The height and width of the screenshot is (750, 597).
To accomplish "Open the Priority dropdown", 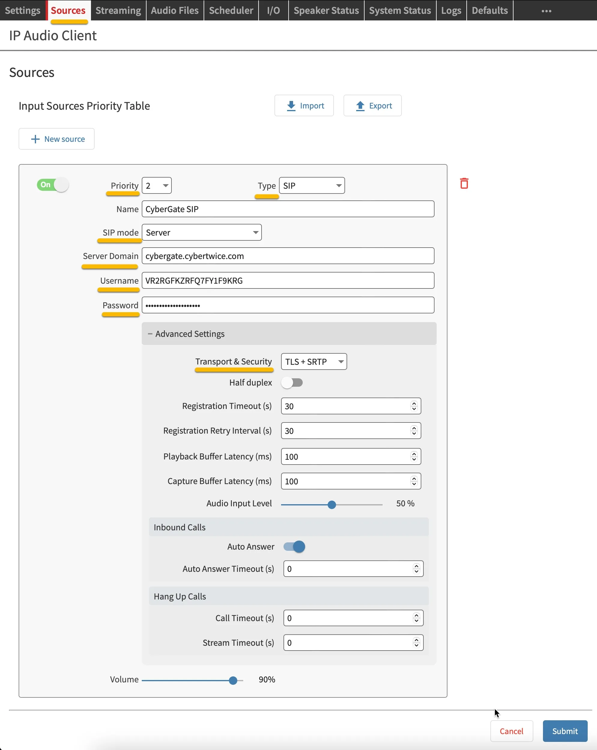I will (156, 185).
